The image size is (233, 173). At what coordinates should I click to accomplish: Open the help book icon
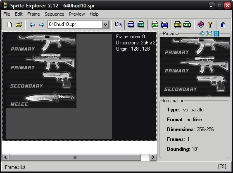click(x=201, y=24)
